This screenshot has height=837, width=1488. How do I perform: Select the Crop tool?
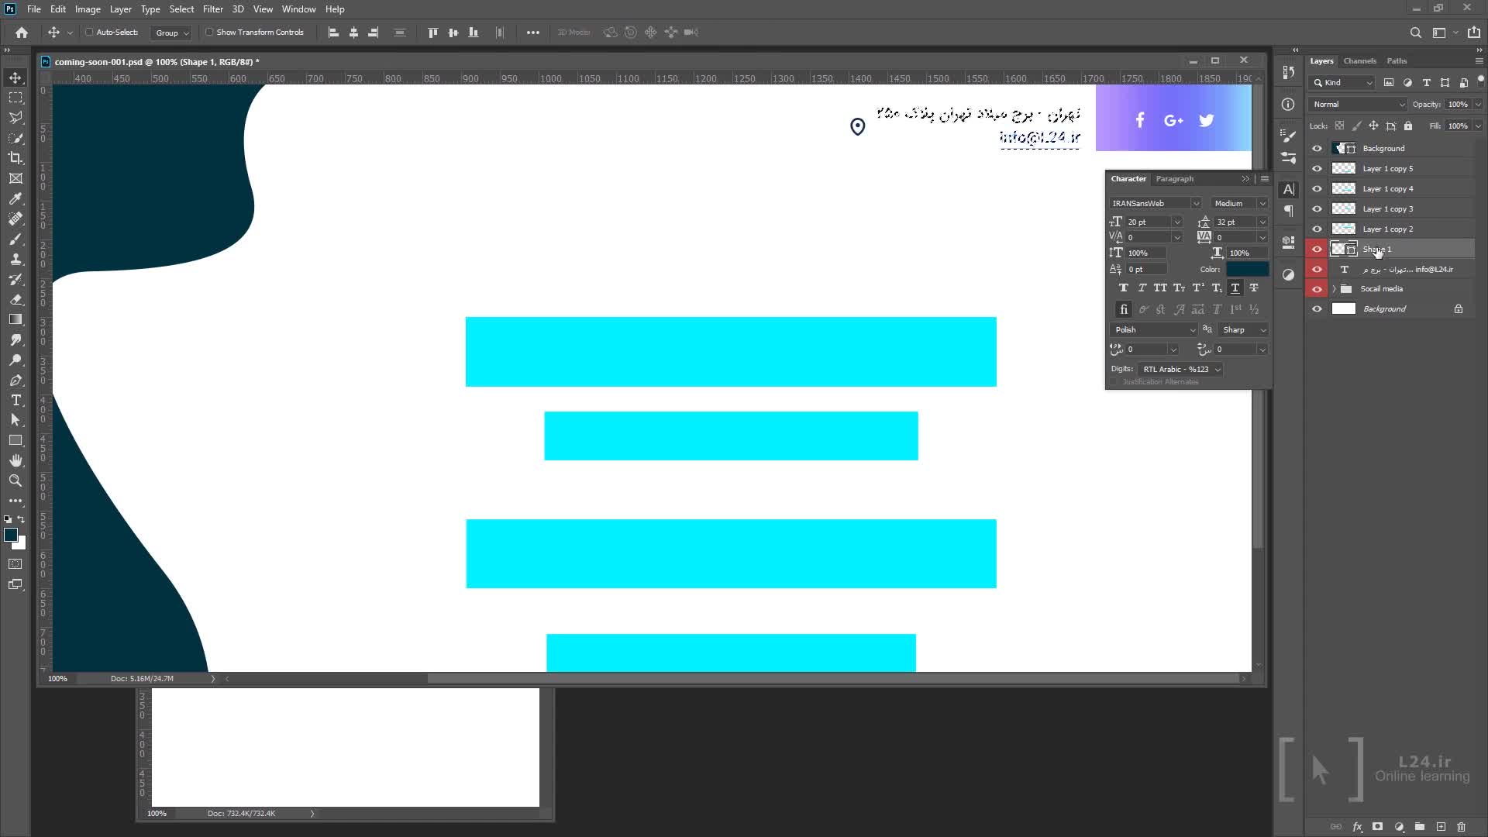tap(15, 158)
